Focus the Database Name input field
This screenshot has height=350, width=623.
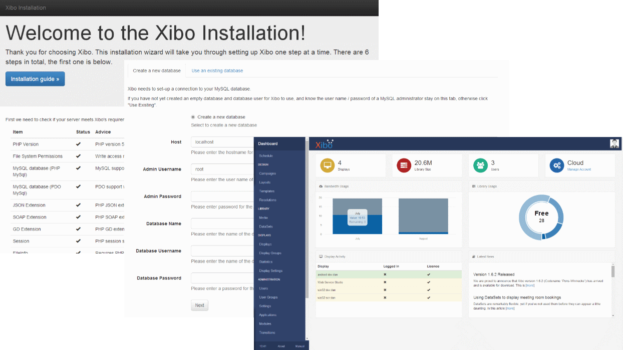click(x=222, y=223)
